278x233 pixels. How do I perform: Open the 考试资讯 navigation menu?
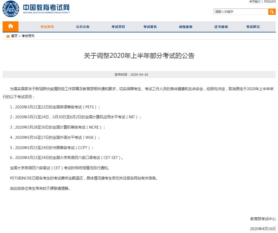coord(47,27)
